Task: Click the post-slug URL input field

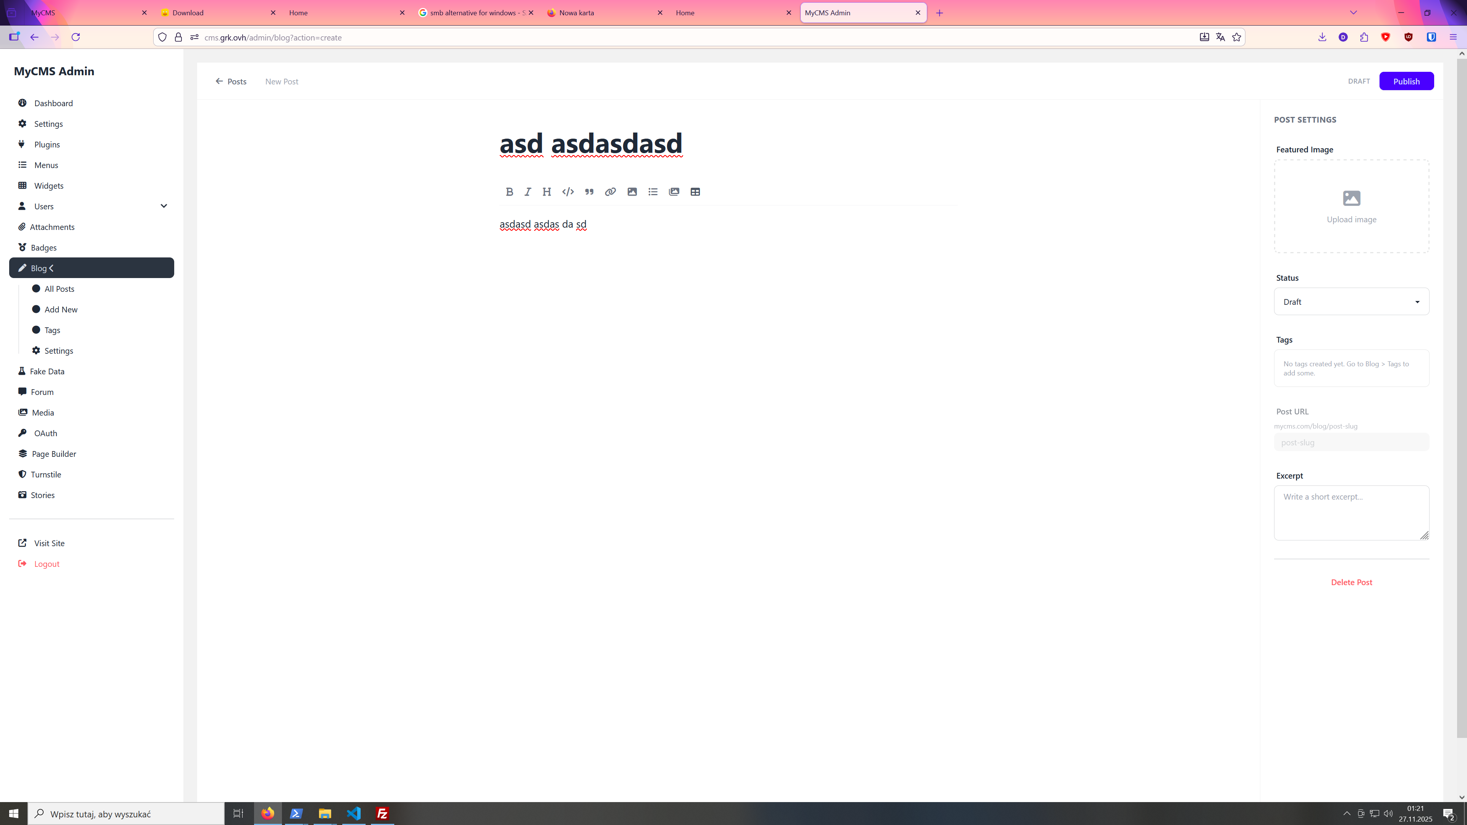Action: [1351, 442]
